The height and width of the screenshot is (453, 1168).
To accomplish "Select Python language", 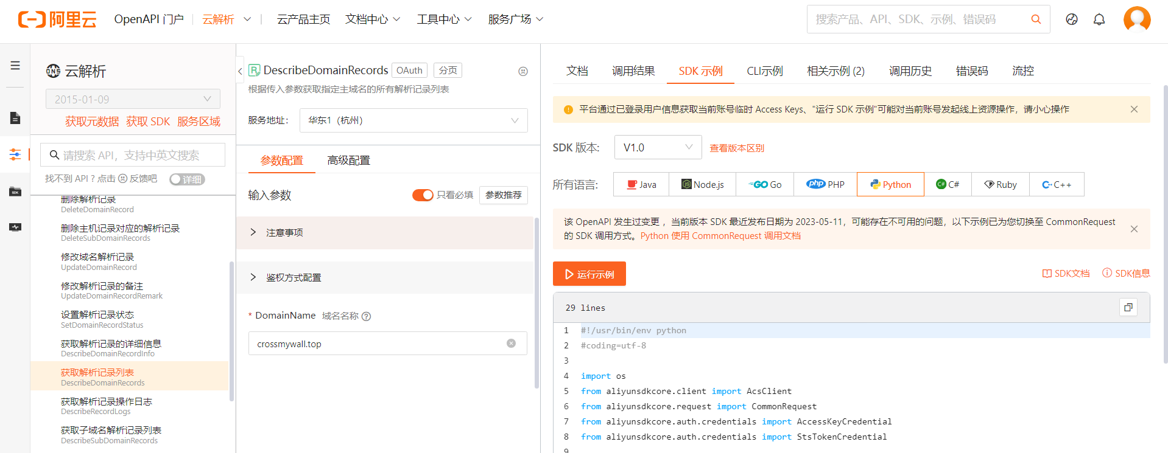I will coord(890,184).
